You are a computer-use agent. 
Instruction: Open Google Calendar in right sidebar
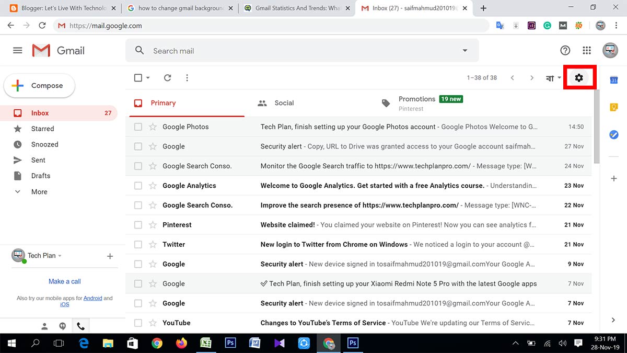613,79
